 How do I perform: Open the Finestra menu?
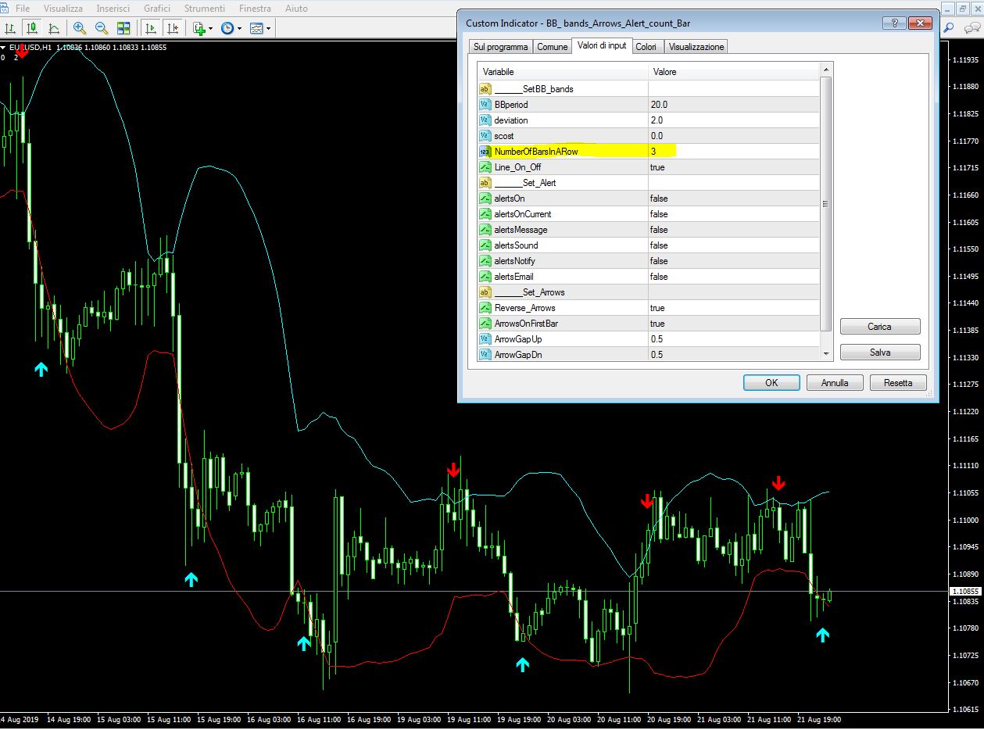tap(255, 9)
